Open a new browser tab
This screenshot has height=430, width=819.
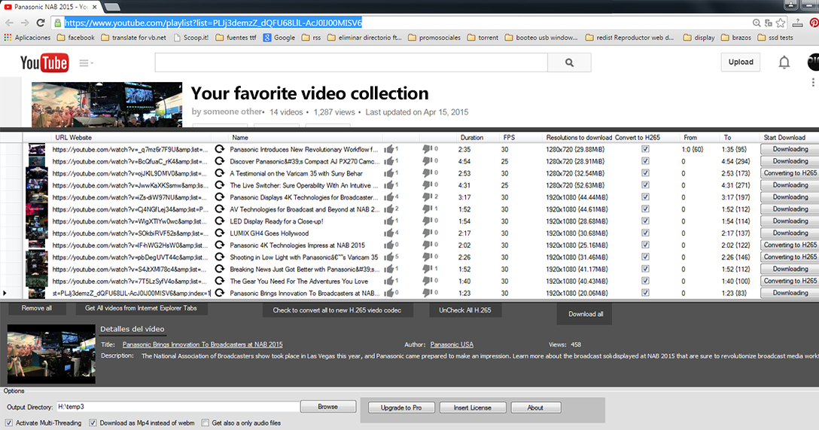(x=111, y=8)
